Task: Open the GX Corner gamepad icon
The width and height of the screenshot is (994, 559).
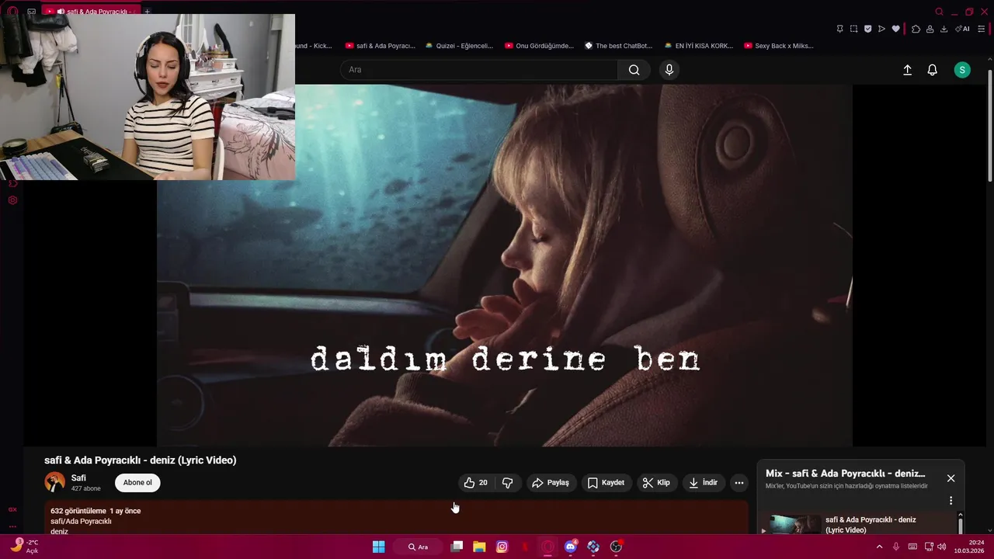Action: [32, 12]
